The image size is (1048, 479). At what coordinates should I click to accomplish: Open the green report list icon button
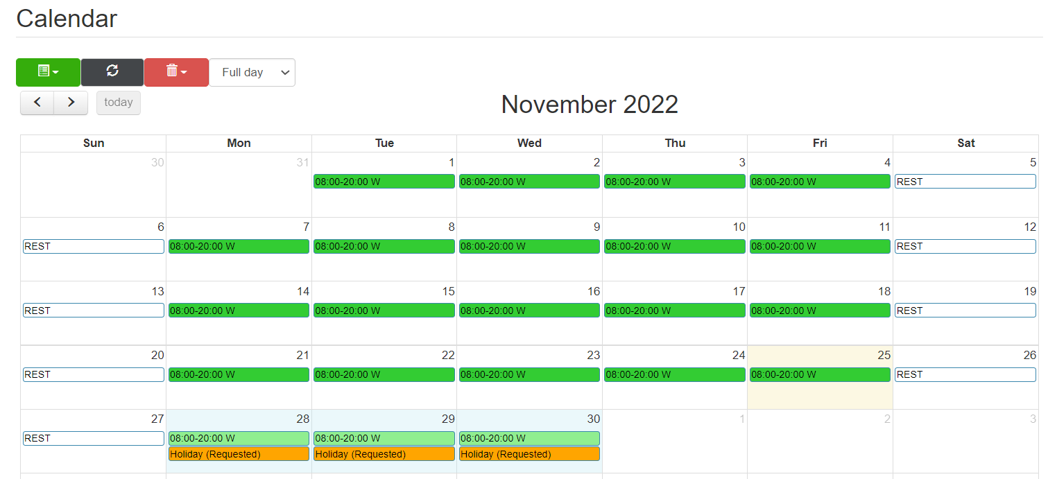click(x=43, y=72)
